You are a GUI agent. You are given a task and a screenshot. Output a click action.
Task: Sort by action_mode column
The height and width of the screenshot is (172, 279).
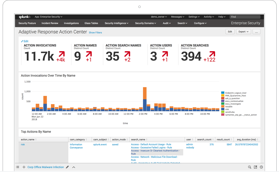pyautogui.click(x=120, y=140)
